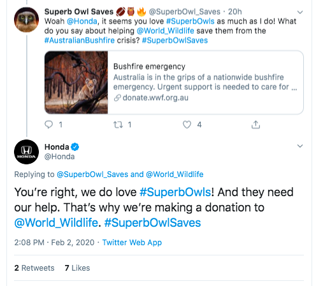Viewport: 316px width, 286px height.
Task: Open the koala bushfire thumbnail image
Action: pyautogui.click(x=76, y=82)
